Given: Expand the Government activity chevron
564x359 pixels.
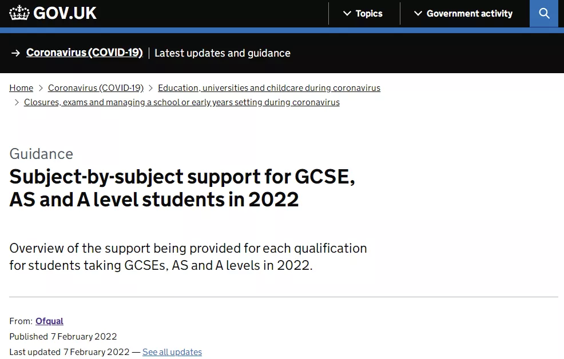Looking at the screenshot, I should click(x=418, y=13).
